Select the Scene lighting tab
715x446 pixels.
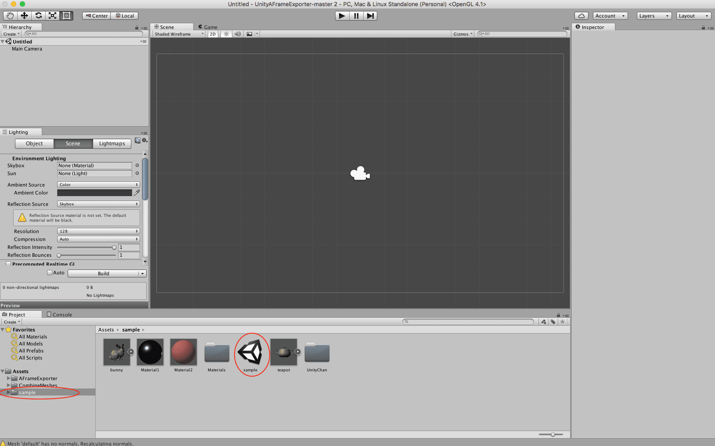[x=73, y=144]
